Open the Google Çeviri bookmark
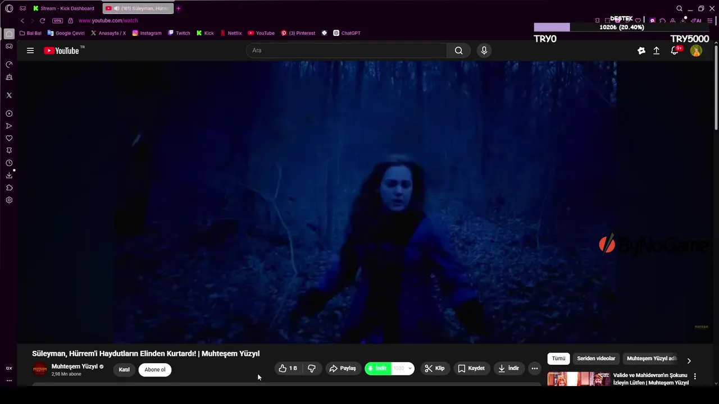Image resolution: width=719 pixels, height=404 pixels. 66,33
